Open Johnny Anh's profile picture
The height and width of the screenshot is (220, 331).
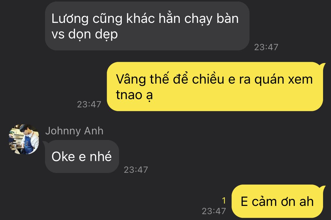[x=24, y=139]
